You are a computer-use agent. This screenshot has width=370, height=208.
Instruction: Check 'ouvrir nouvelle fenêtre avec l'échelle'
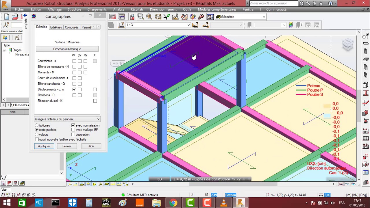point(37,139)
